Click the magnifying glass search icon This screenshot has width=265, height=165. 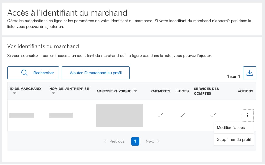click(25, 73)
